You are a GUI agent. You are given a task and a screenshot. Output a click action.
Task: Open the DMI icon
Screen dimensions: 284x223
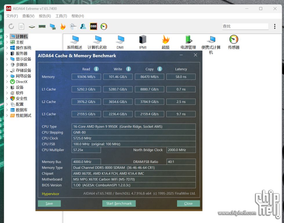[120, 42]
